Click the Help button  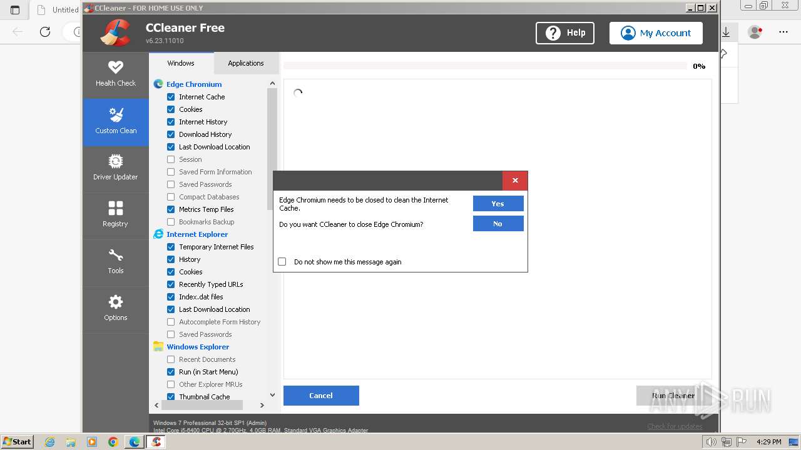click(x=565, y=33)
